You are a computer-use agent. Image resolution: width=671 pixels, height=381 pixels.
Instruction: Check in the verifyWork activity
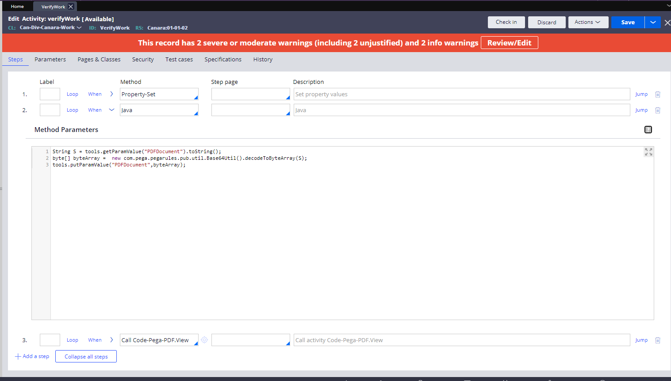(506, 22)
